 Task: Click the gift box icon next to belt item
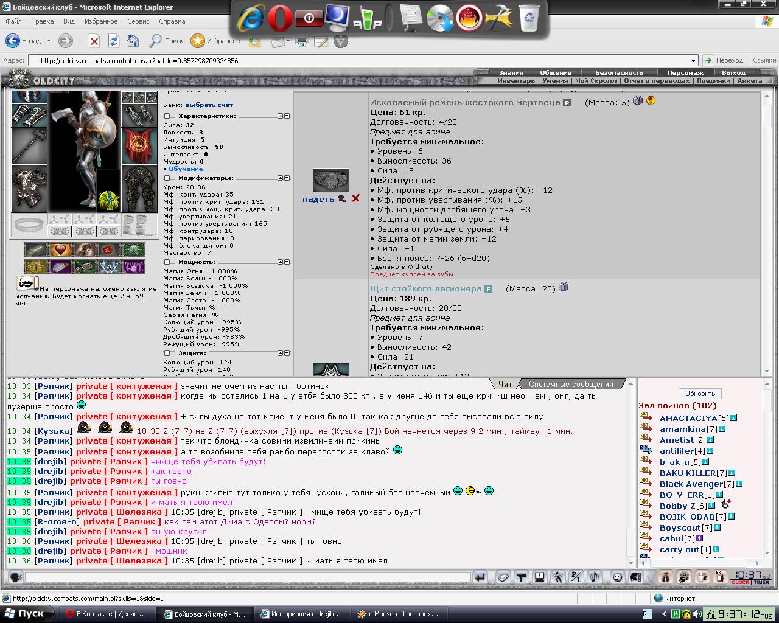[x=638, y=100]
